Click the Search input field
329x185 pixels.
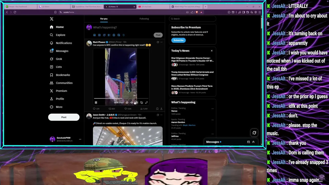pyautogui.click(x=193, y=18)
